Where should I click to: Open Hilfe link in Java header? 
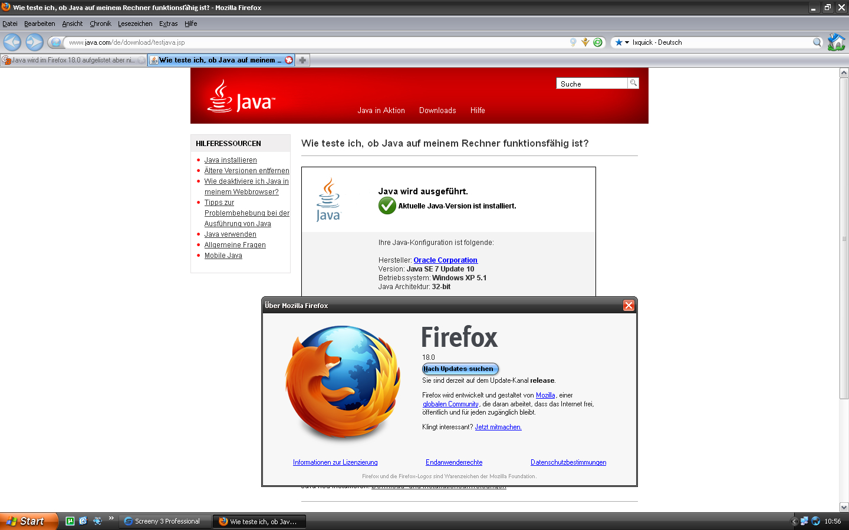(x=478, y=110)
